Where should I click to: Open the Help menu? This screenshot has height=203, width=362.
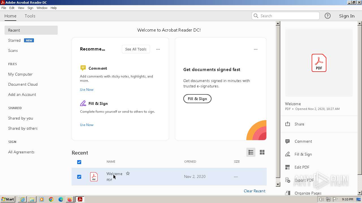tap(54, 8)
